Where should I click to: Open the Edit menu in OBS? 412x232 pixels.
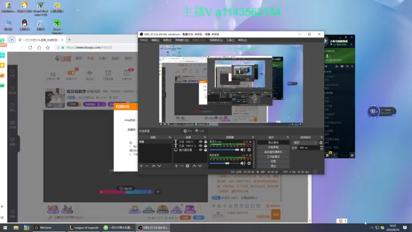[156, 40]
